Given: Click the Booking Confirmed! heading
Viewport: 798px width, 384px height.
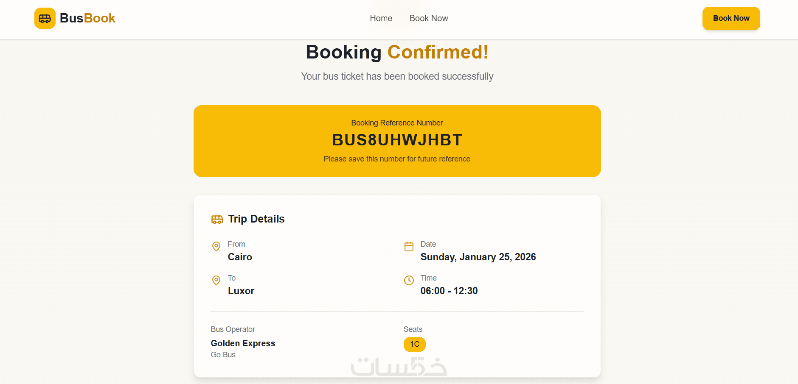Looking at the screenshot, I should [x=397, y=52].
